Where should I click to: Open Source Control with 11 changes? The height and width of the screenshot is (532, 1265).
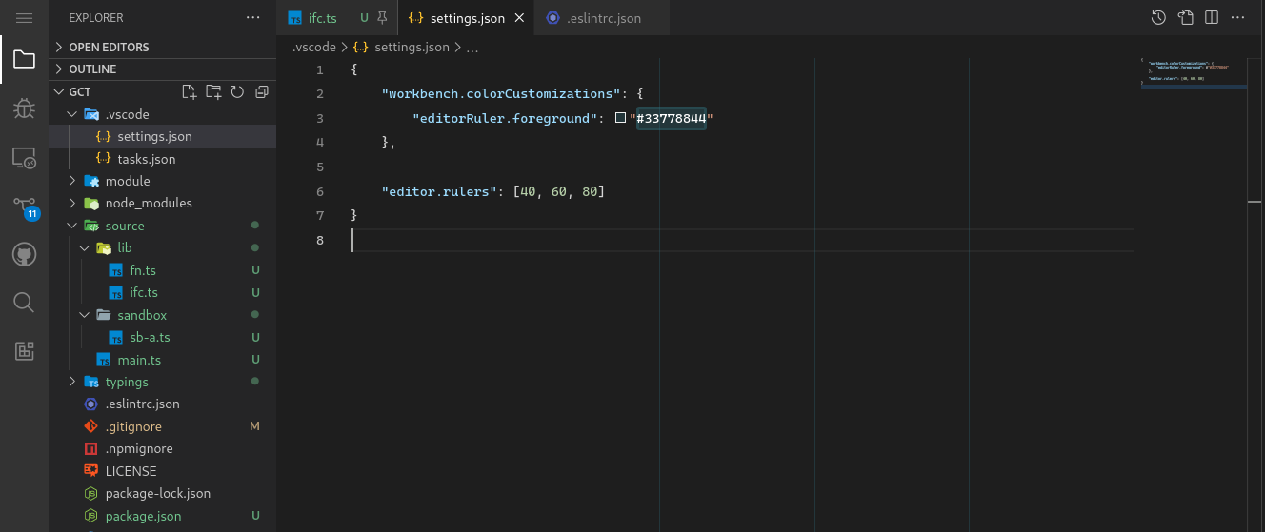(24, 207)
